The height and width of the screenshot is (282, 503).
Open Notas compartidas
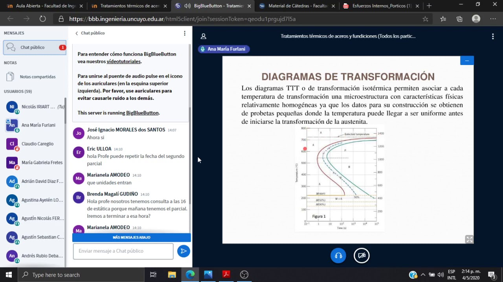(35, 77)
